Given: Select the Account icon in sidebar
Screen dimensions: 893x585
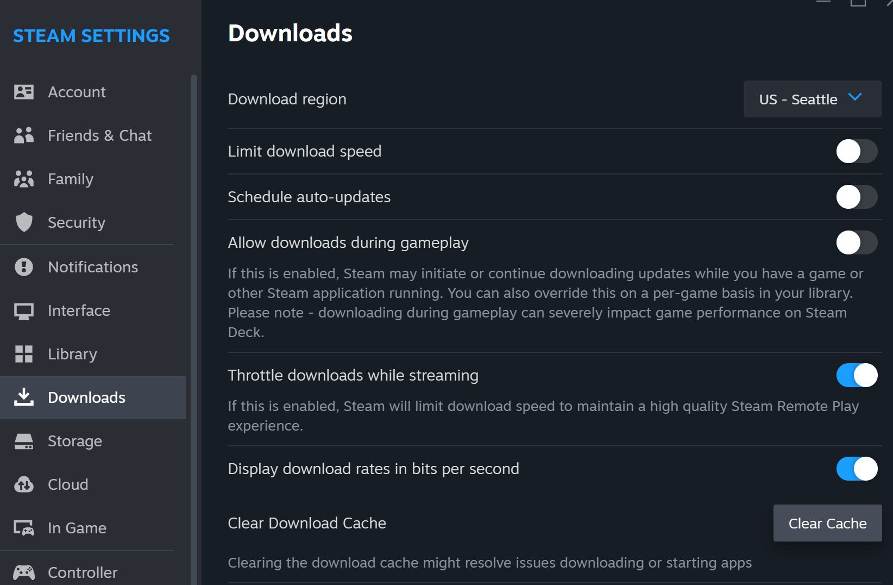Looking at the screenshot, I should click(24, 92).
